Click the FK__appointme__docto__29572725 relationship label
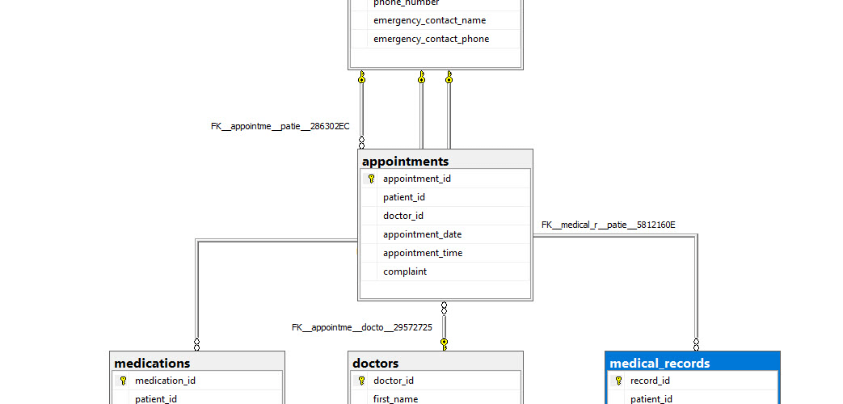843x404 pixels. click(361, 327)
